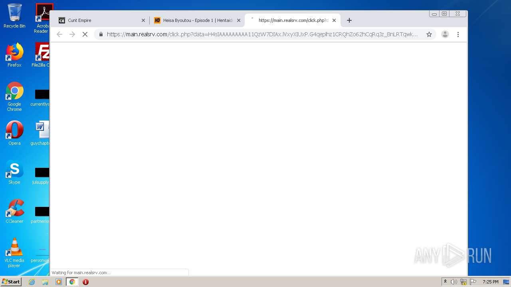Close the Heisa Byoutou tab

[x=239, y=20]
